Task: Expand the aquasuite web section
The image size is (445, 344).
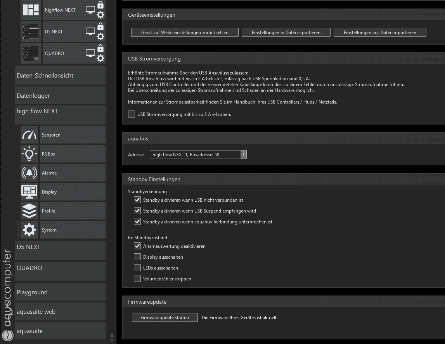Action: click(60, 311)
